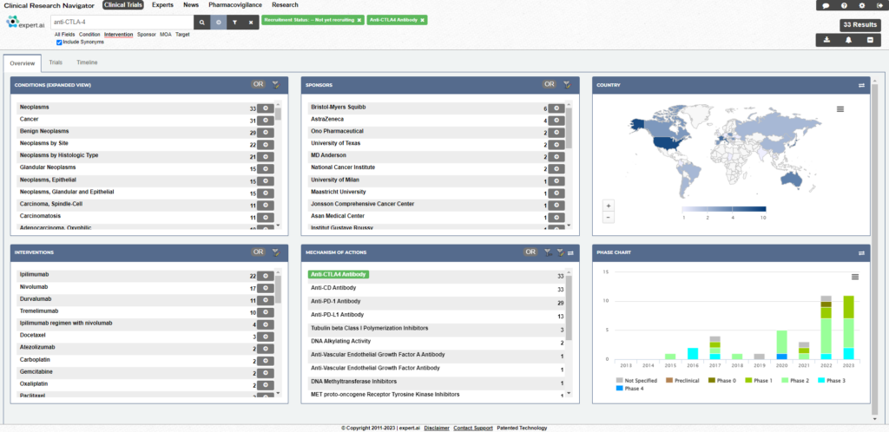The height and width of the screenshot is (432, 889).
Task: Open the Disclaimer link
Action: [437, 428]
